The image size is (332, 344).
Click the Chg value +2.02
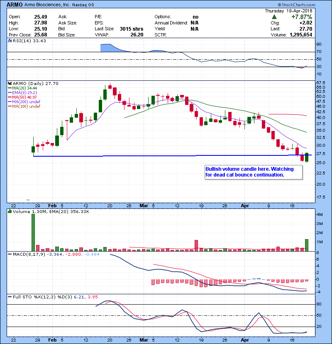[x=305, y=23]
